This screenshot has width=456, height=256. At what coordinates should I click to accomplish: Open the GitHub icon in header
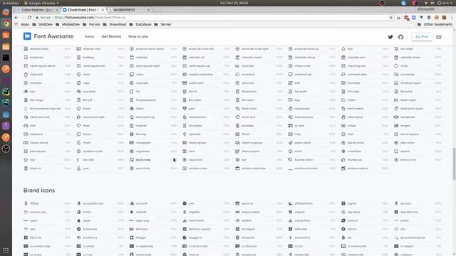[x=400, y=37]
